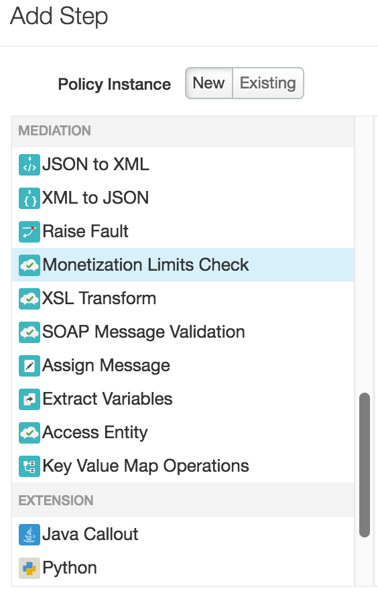
Task: Click the XSL Transform cloud icon
Action: tap(29, 299)
